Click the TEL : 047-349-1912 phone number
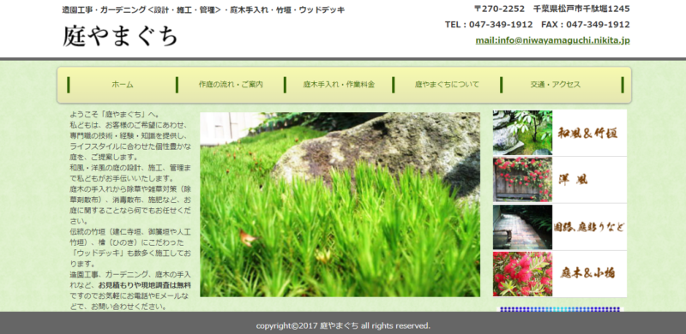686x334 pixels. point(489,25)
